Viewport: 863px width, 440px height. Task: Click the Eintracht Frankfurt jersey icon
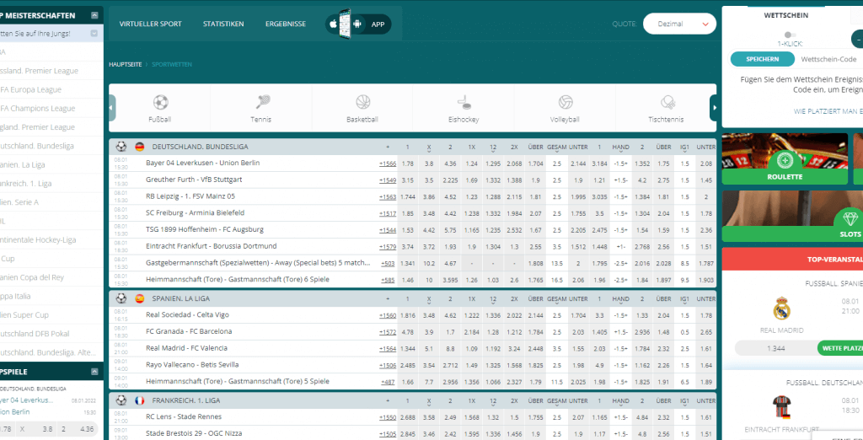(x=781, y=407)
